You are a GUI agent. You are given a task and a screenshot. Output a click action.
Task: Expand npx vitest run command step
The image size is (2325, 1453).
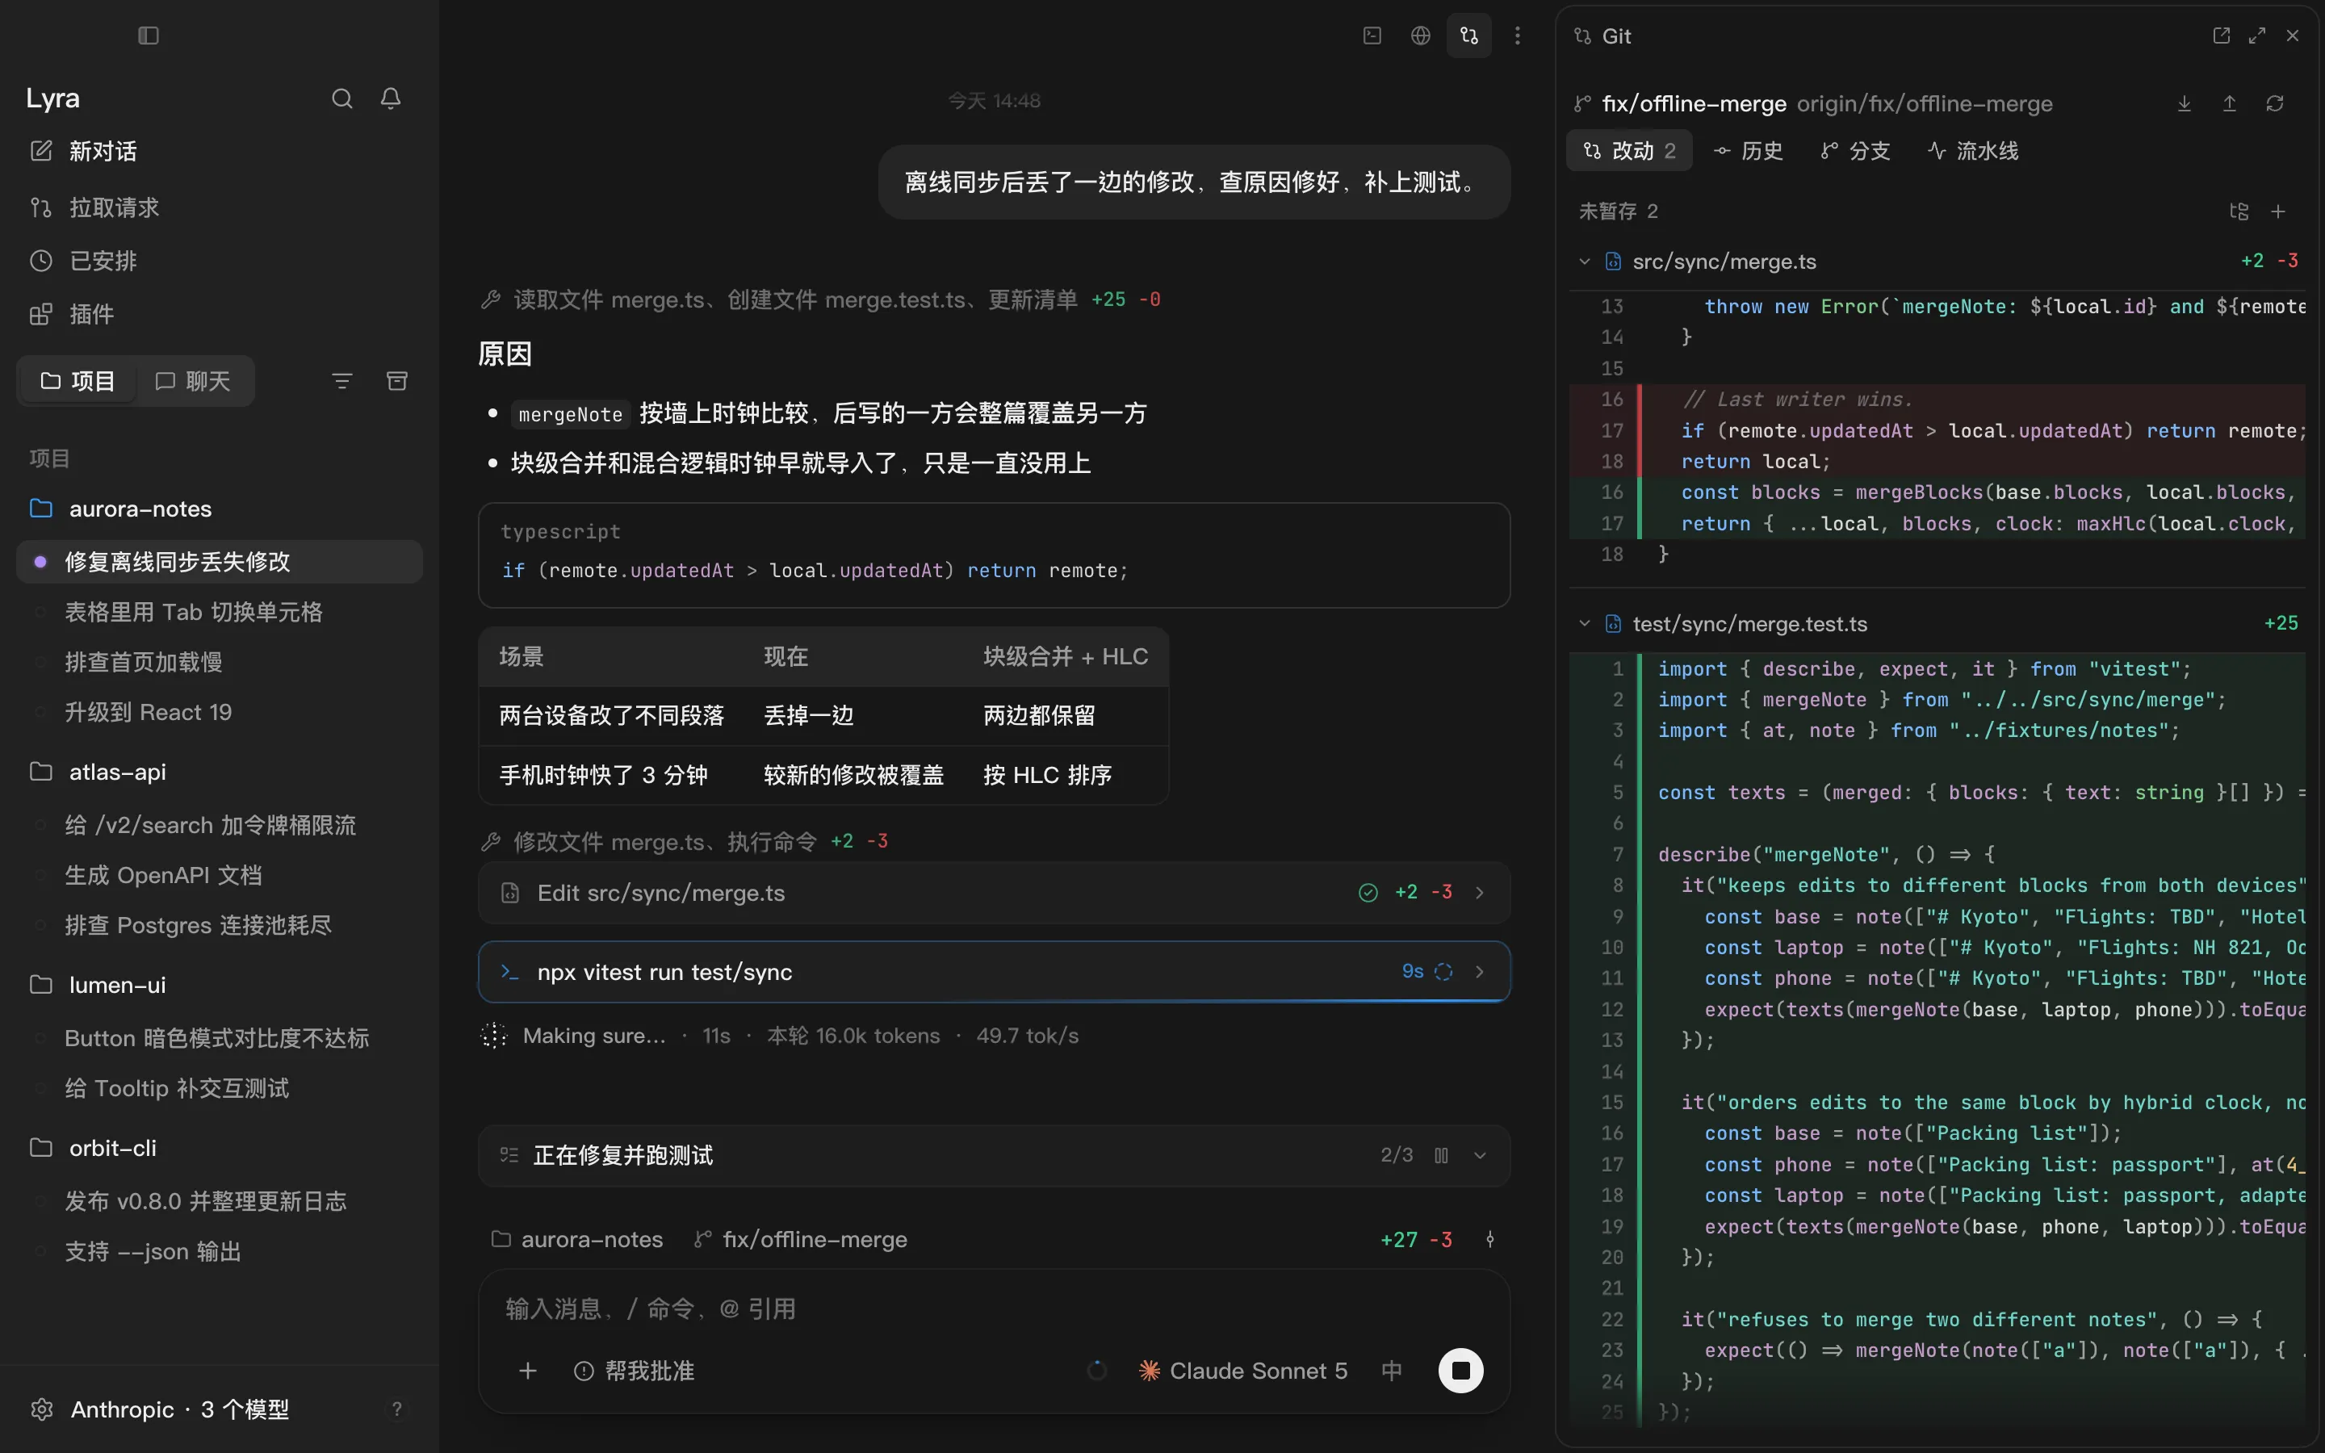pyautogui.click(x=995, y=972)
